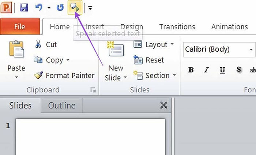Toggle Underline text formatting
256x155 pixels.
(x=222, y=70)
